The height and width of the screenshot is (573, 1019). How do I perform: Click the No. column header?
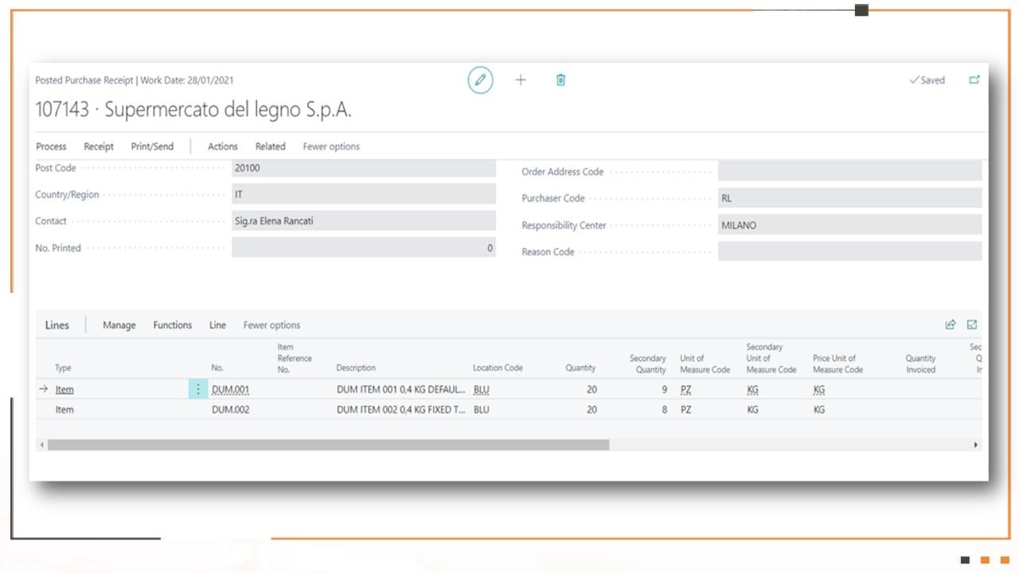click(217, 368)
